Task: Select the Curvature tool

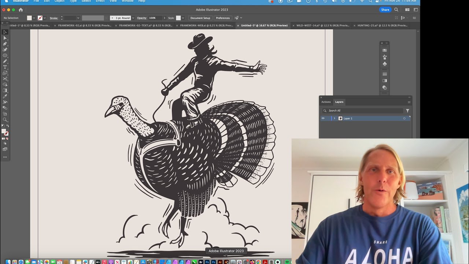Action: pyautogui.click(x=5, y=49)
